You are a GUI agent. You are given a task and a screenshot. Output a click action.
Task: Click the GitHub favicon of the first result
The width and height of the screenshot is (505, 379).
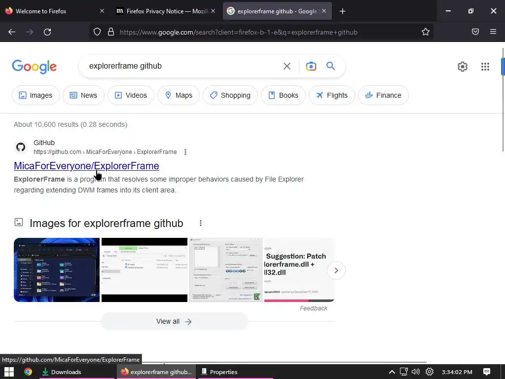[21, 147]
